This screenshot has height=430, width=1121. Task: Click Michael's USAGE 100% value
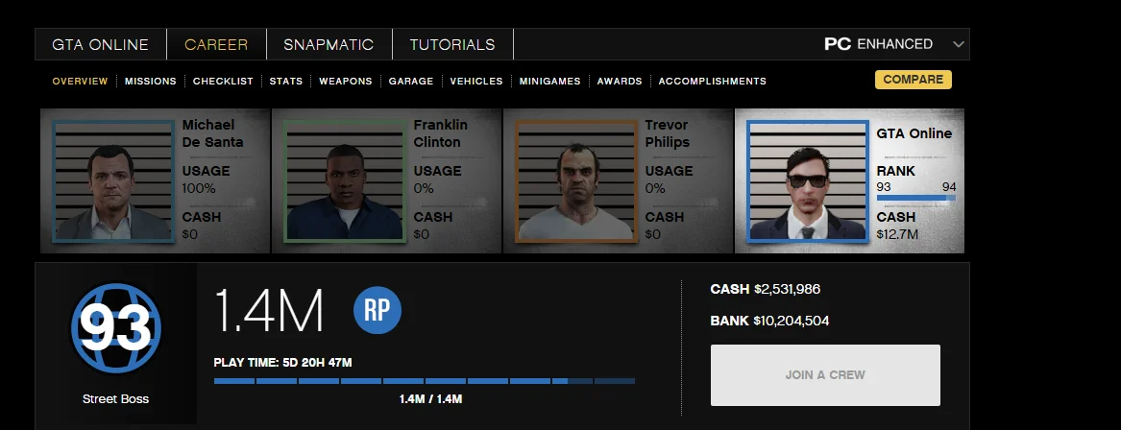(x=199, y=188)
